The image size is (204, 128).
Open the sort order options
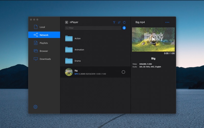(x=119, y=22)
